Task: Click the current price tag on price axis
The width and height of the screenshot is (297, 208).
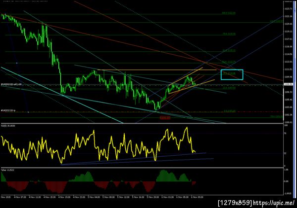Action: coord(288,84)
